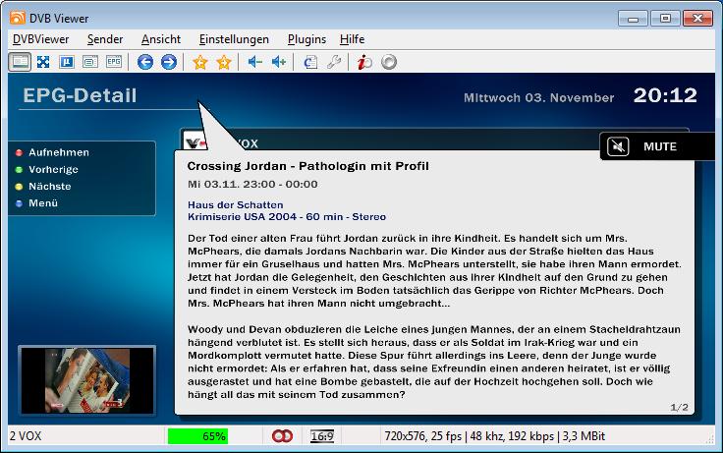This screenshot has width=723, height=453.
Task: Go to previous channel blue arrow
Action: click(x=145, y=62)
